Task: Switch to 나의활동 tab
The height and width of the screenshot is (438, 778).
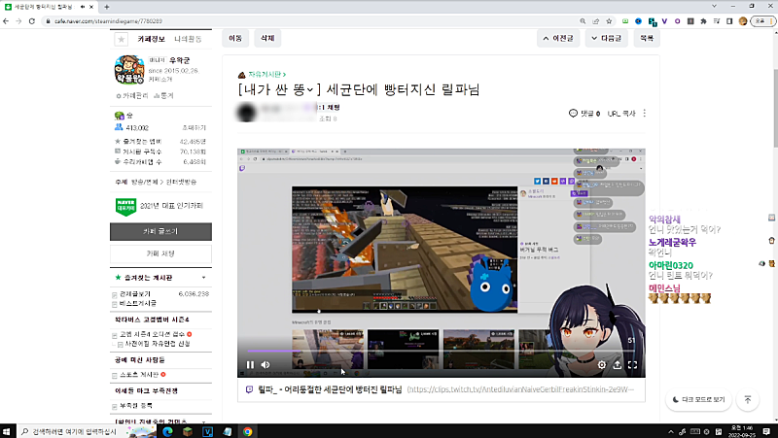Action: click(189, 39)
